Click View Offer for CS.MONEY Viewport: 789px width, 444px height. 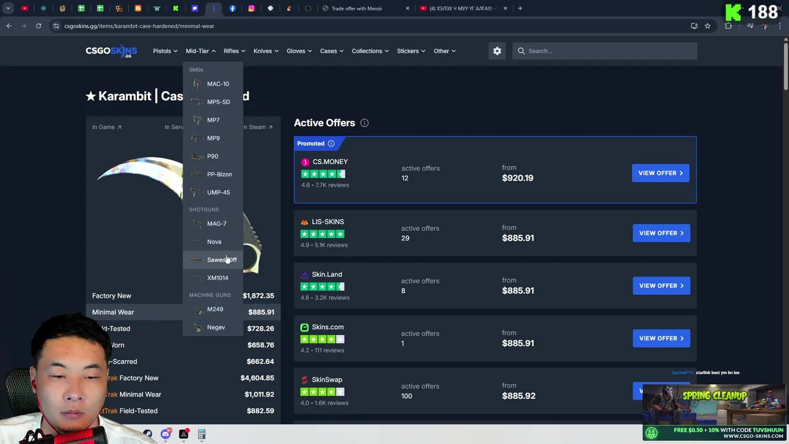[661, 173]
